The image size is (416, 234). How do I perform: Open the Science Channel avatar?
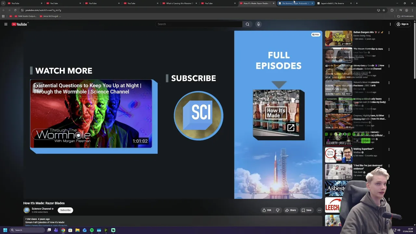tap(27, 210)
